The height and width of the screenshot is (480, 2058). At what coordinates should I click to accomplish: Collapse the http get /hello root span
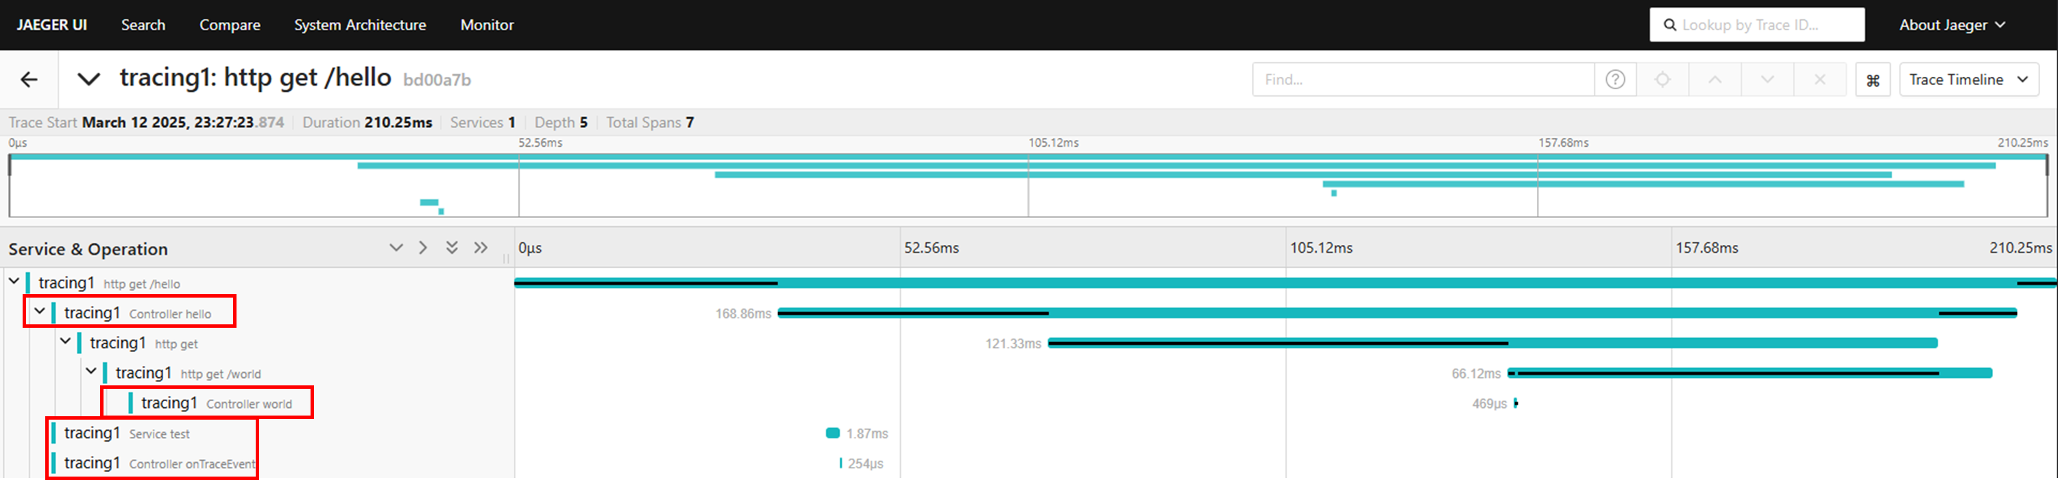click(x=14, y=281)
